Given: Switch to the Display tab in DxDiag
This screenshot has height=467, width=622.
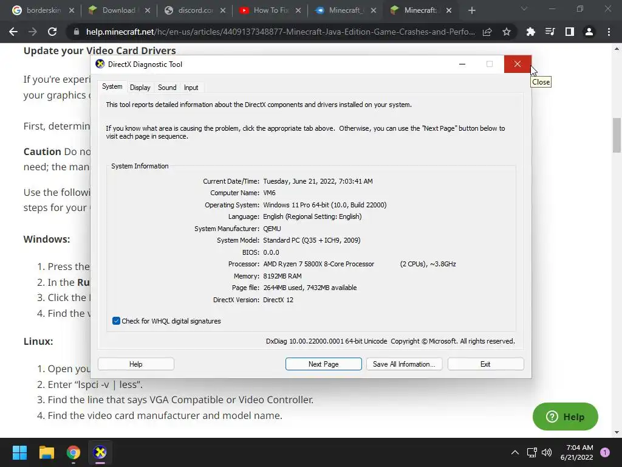Looking at the screenshot, I should coord(140,88).
